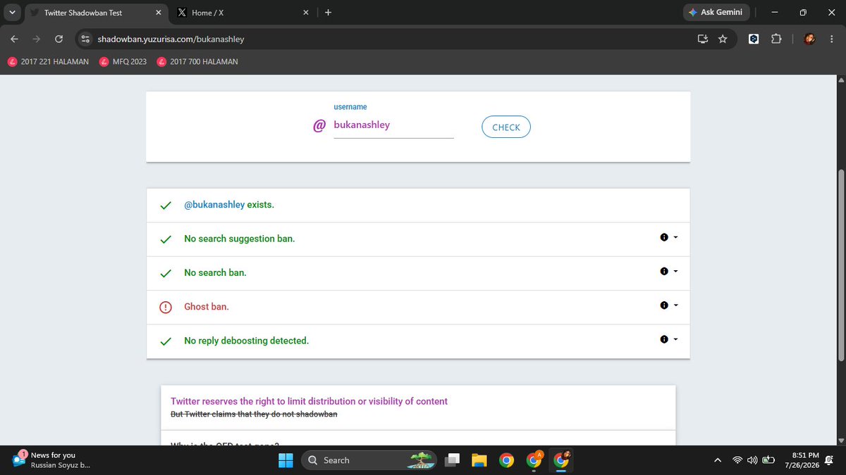
Task: Open Twitter reserves the right to limit heading
Action: point(309,401)
